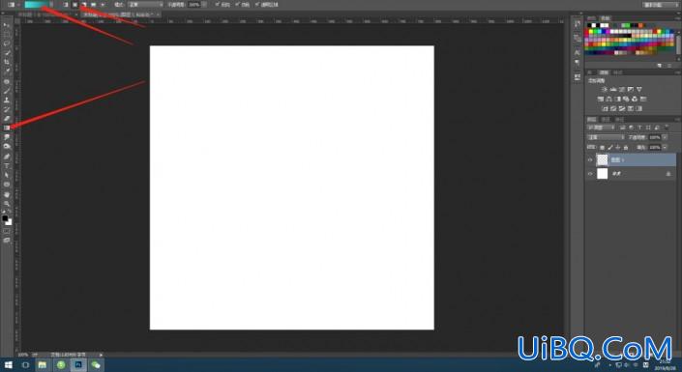Hide the Layer 1 visibility eye

tap(590, 160)
